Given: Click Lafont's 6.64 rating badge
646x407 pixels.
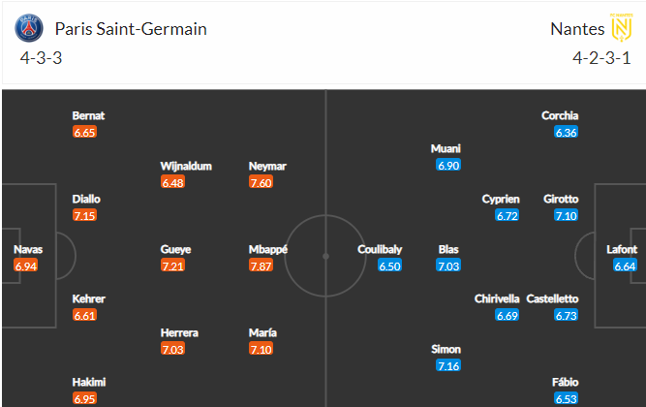Looking at the screenshot, I should tap(625, 266).
